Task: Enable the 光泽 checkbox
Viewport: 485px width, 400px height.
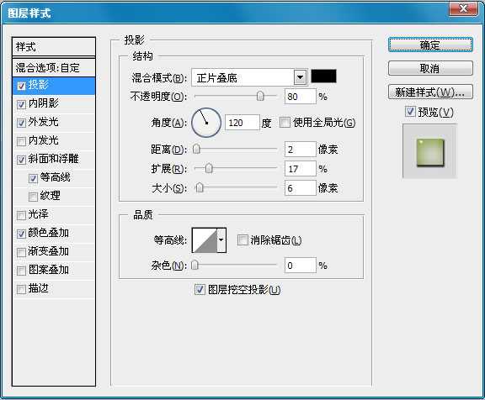Action: 21,215
